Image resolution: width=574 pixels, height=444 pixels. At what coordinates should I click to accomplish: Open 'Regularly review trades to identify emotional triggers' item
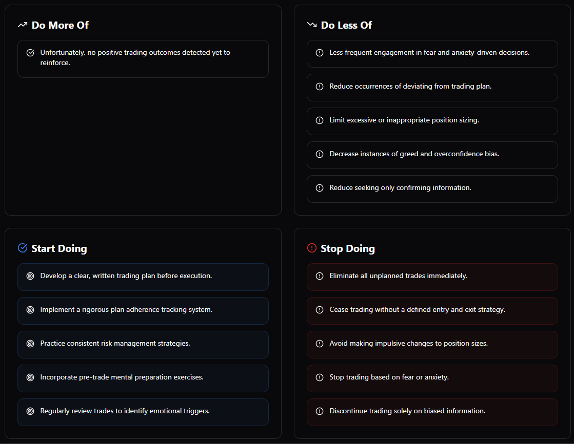coord(143,412)
